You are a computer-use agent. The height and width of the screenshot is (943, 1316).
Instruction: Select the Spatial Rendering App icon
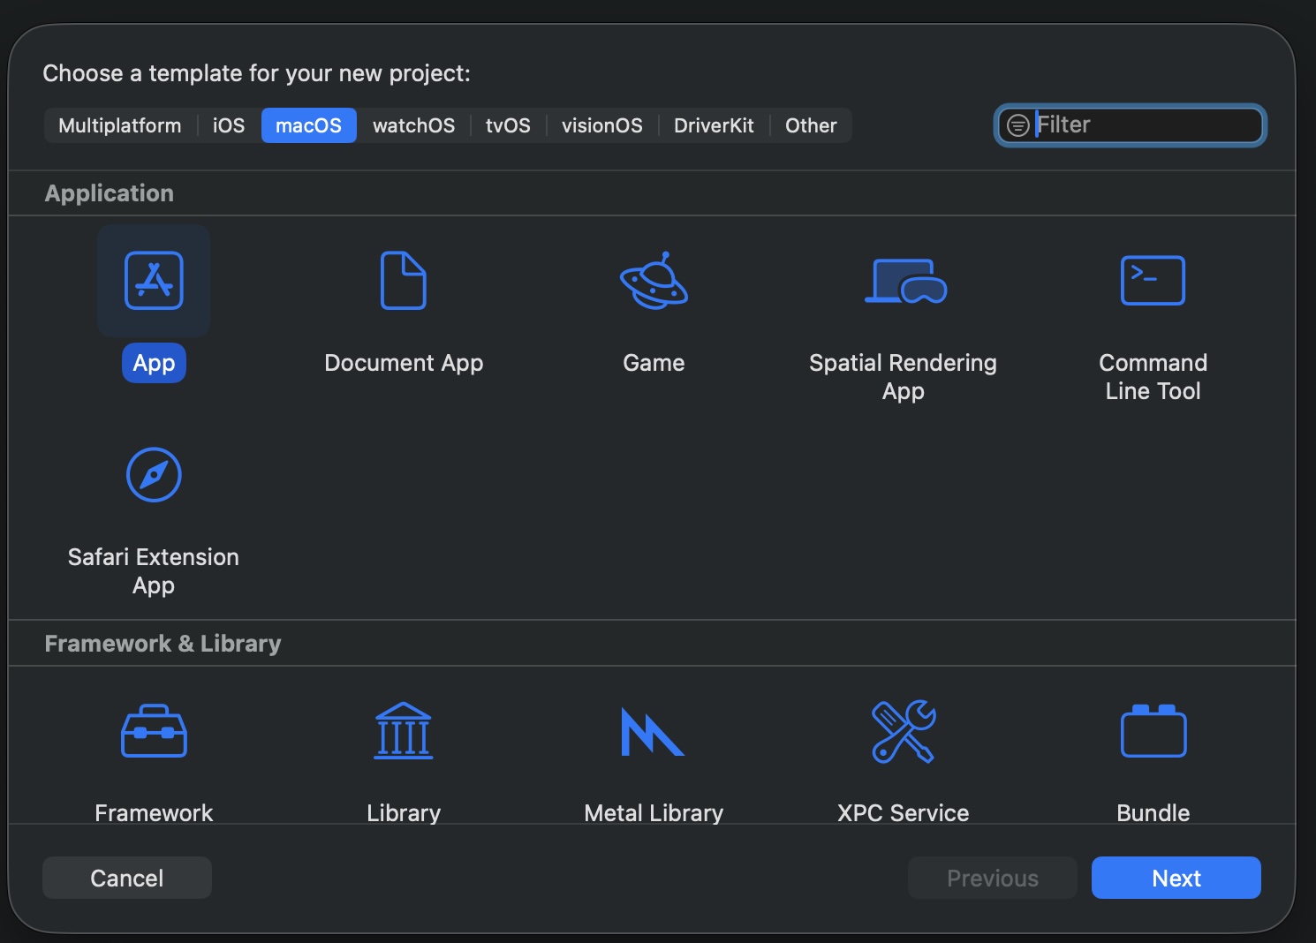coord(904,281)
